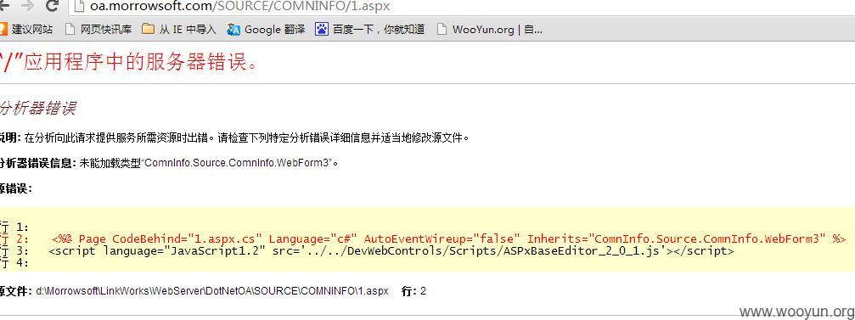
Task: Open the 从 IE 中导入 bookmark folder
Action: (179, 30)
